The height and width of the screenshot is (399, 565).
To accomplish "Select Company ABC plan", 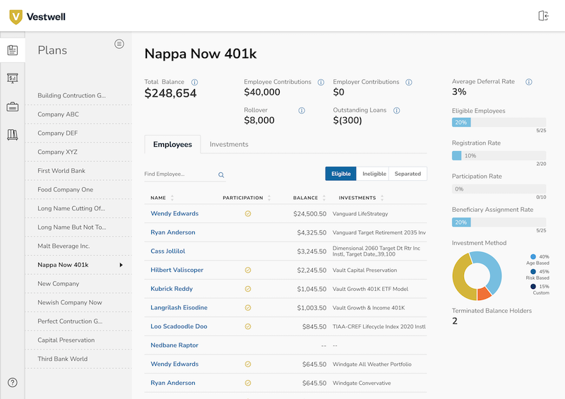I will 78,114.
